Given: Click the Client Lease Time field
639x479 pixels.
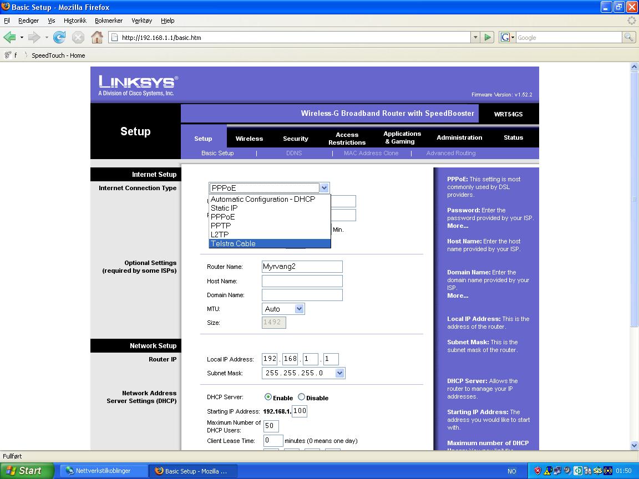Looking at the screenshot, I should (273, 441).
